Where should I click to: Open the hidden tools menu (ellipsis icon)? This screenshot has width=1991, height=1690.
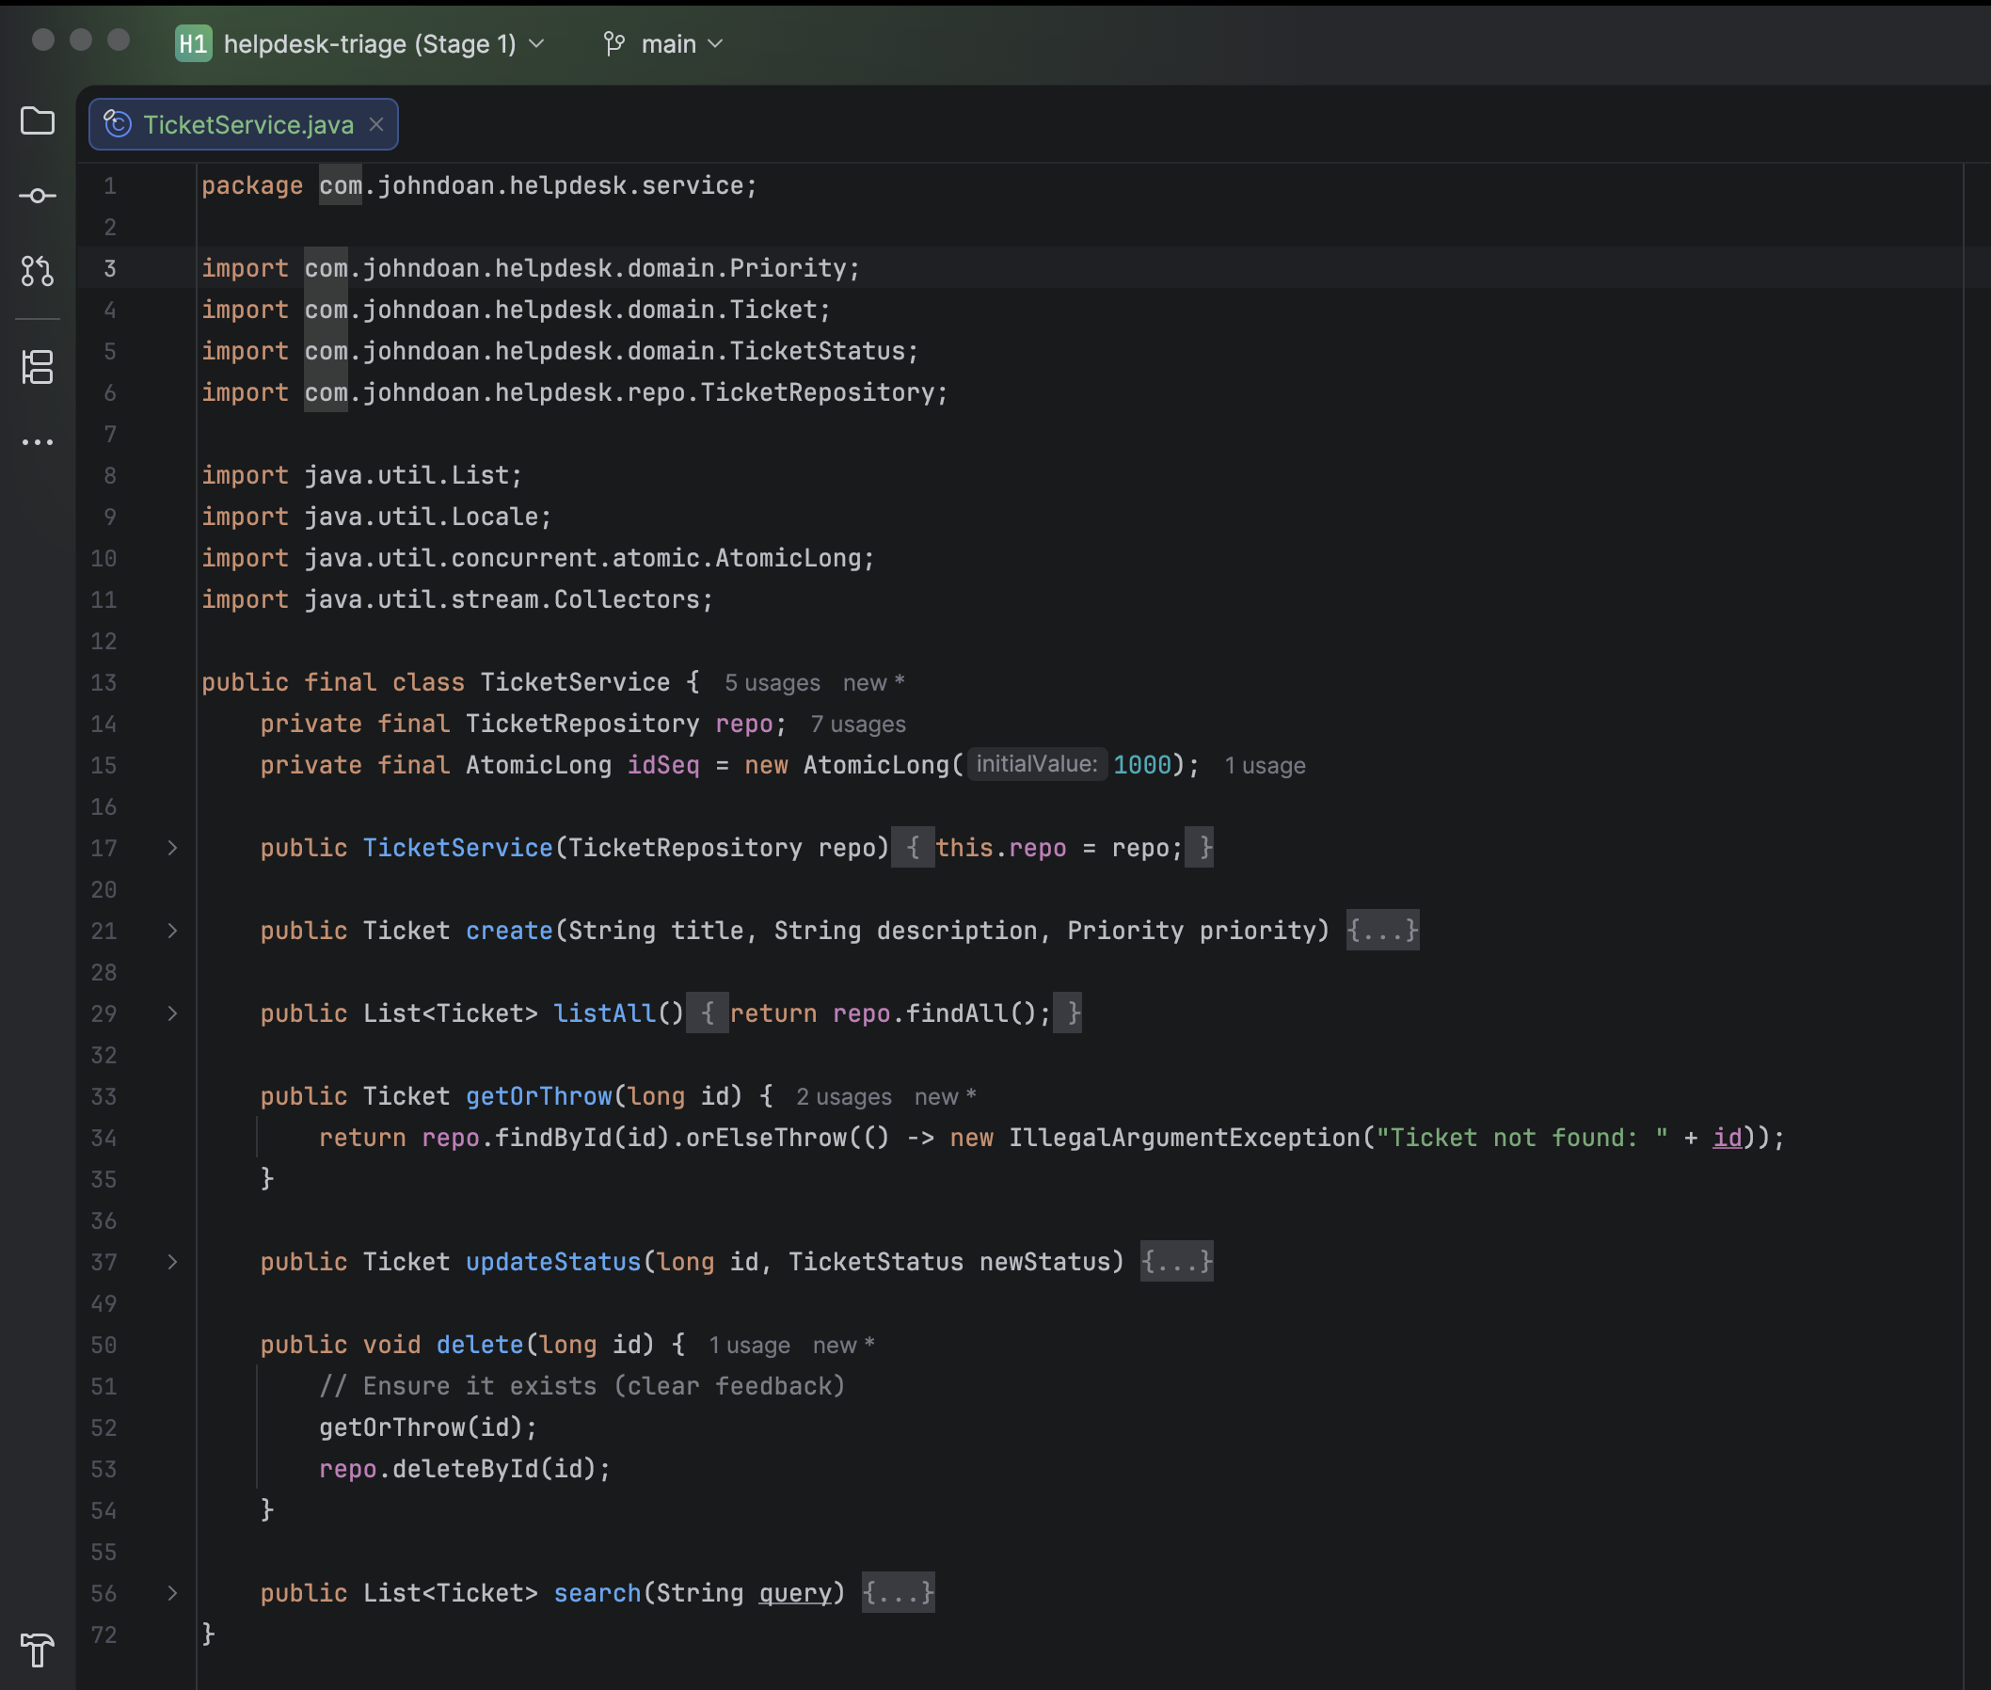click(38, 441)
